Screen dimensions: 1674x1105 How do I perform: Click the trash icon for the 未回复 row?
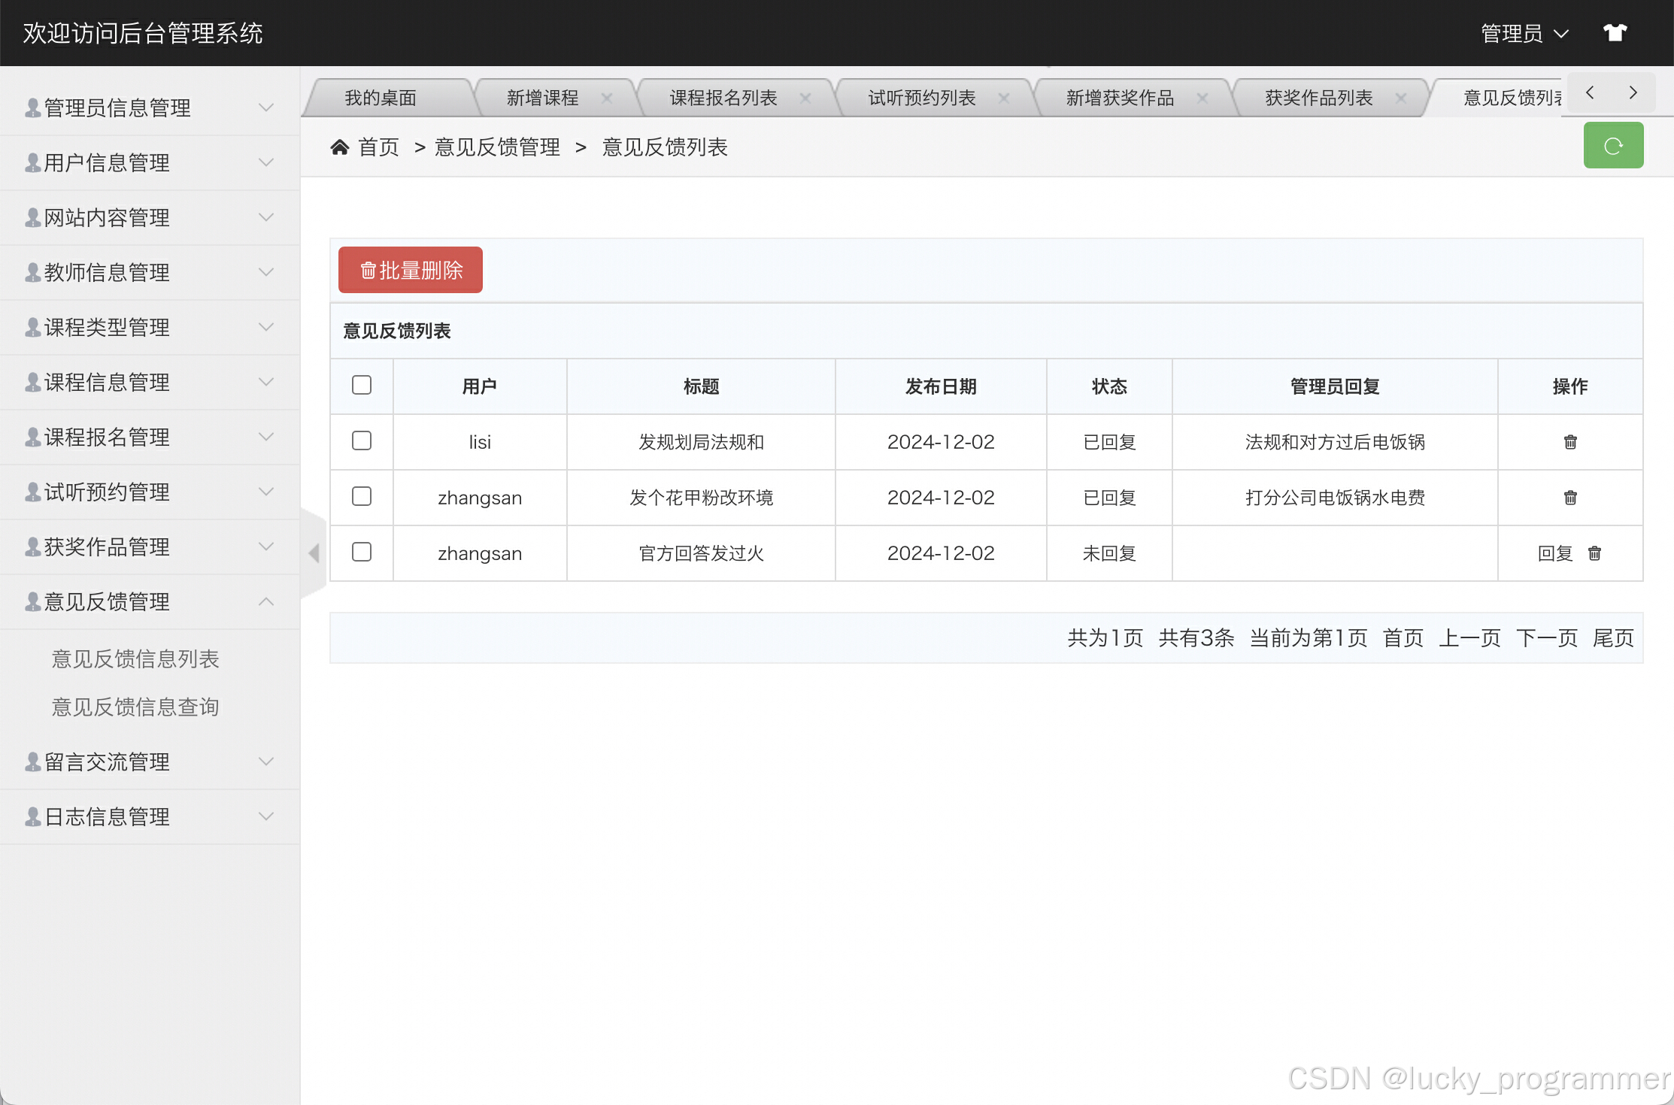(x=1594, y=553)
